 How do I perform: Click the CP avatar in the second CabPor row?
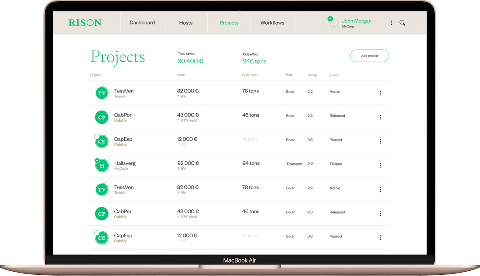tap(102, 214)
